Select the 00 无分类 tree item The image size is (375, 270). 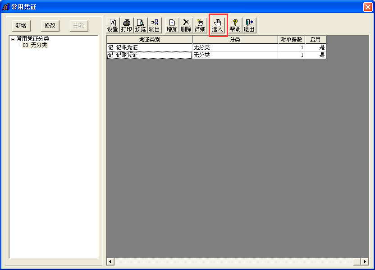(35, 45)
